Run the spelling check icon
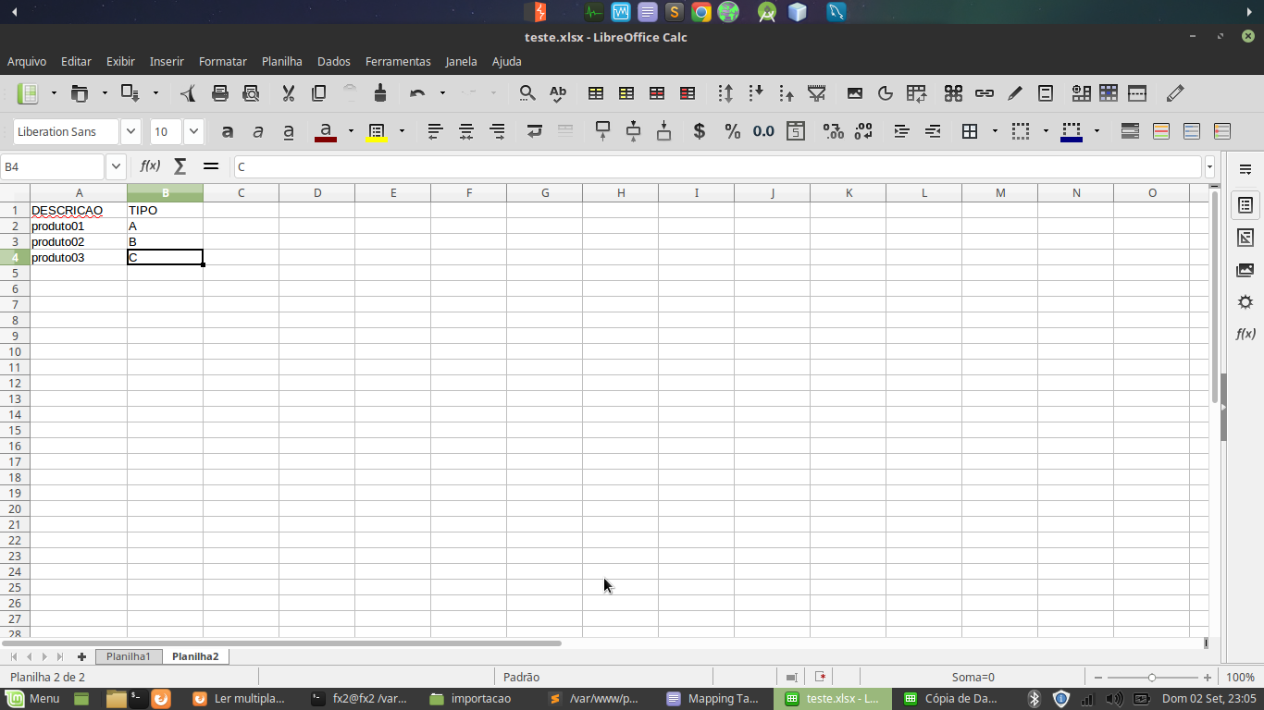 coord(558,93)
